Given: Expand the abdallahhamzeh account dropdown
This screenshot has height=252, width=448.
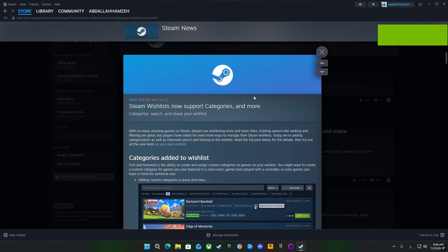Looking at the screenshot, I should pyautogui.click(x=397, y=4).
